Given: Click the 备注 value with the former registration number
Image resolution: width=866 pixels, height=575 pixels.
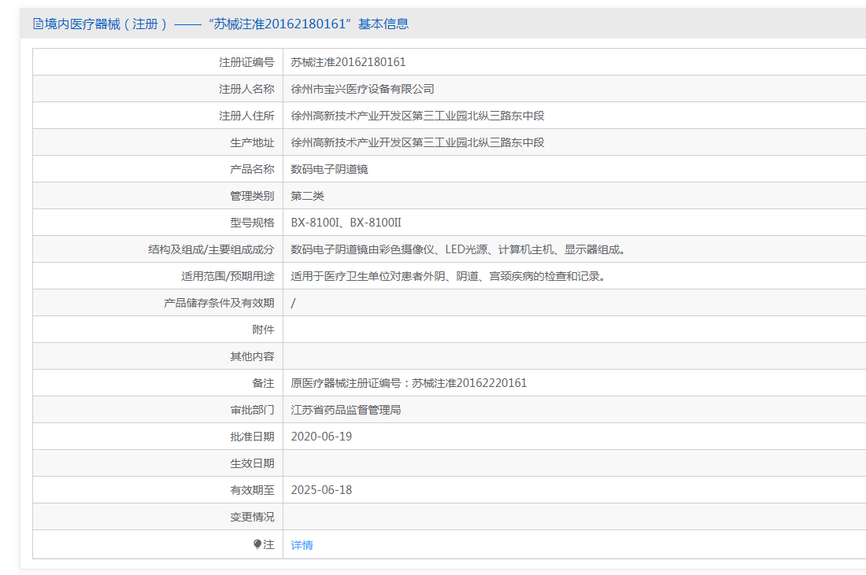Looking at the screenshot, I should 409,384.
